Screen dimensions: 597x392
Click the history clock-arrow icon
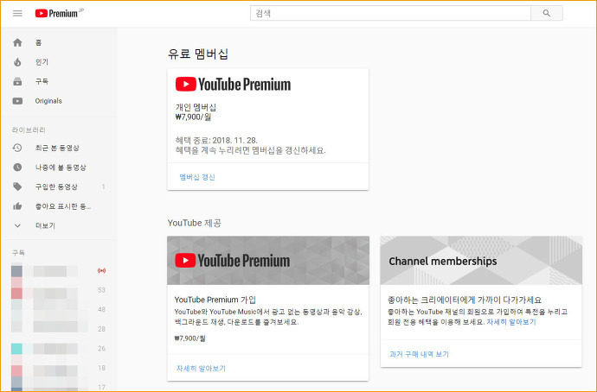pos(17,148)
